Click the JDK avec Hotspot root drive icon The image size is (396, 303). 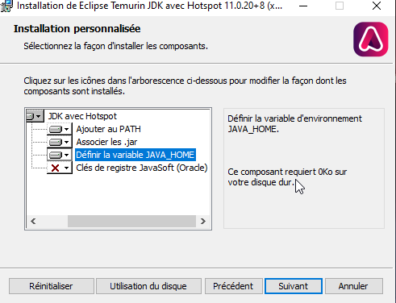tap(30, 116)
